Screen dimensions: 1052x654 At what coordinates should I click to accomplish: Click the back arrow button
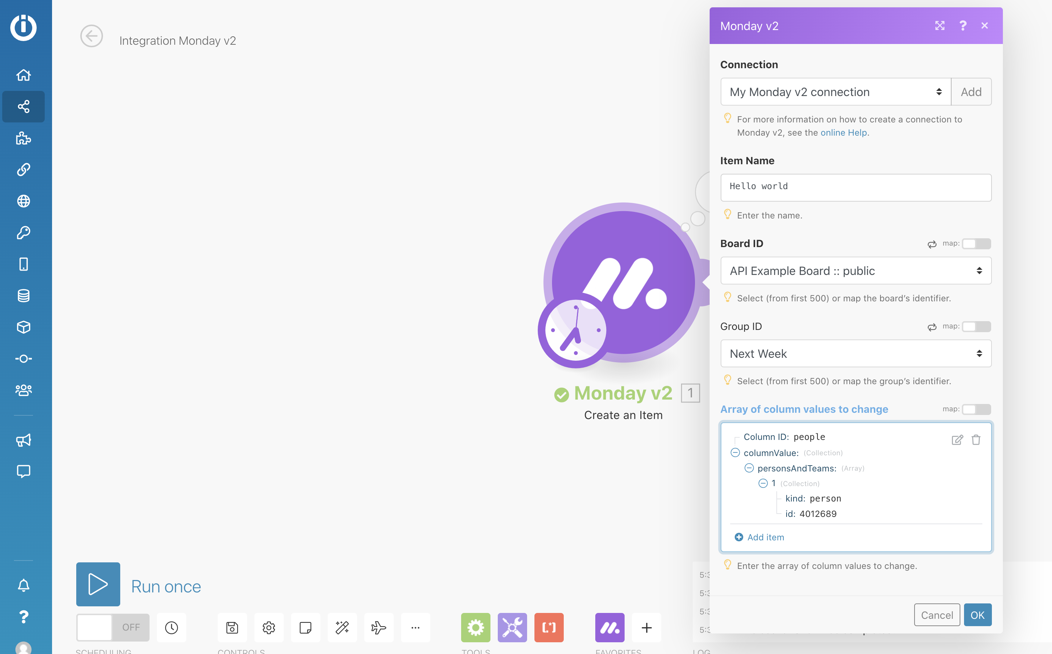(92, 36)
